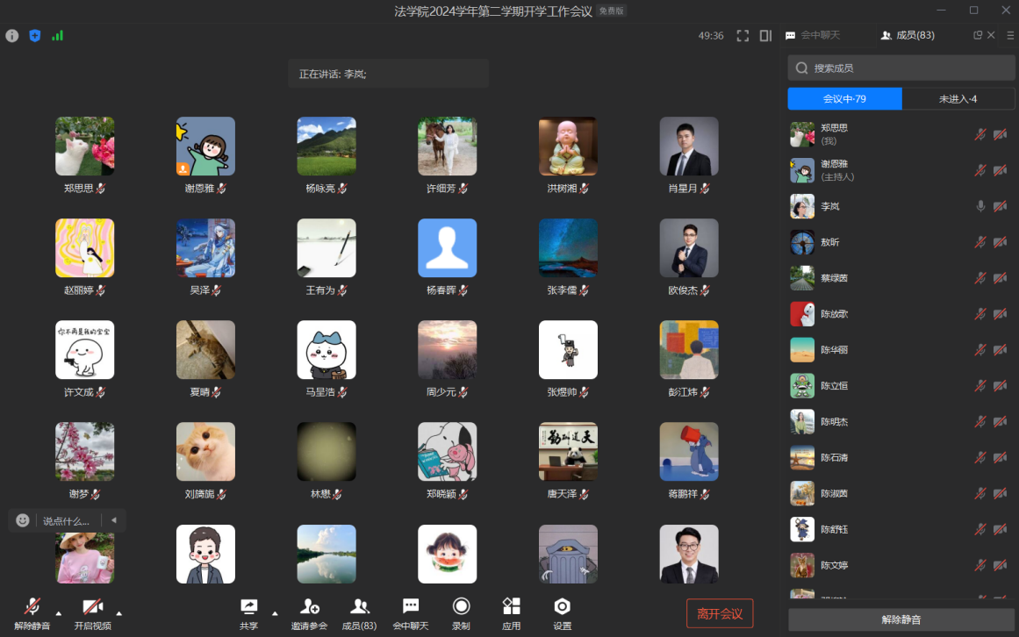Check the green network signal icon

(x=58, y=36)
